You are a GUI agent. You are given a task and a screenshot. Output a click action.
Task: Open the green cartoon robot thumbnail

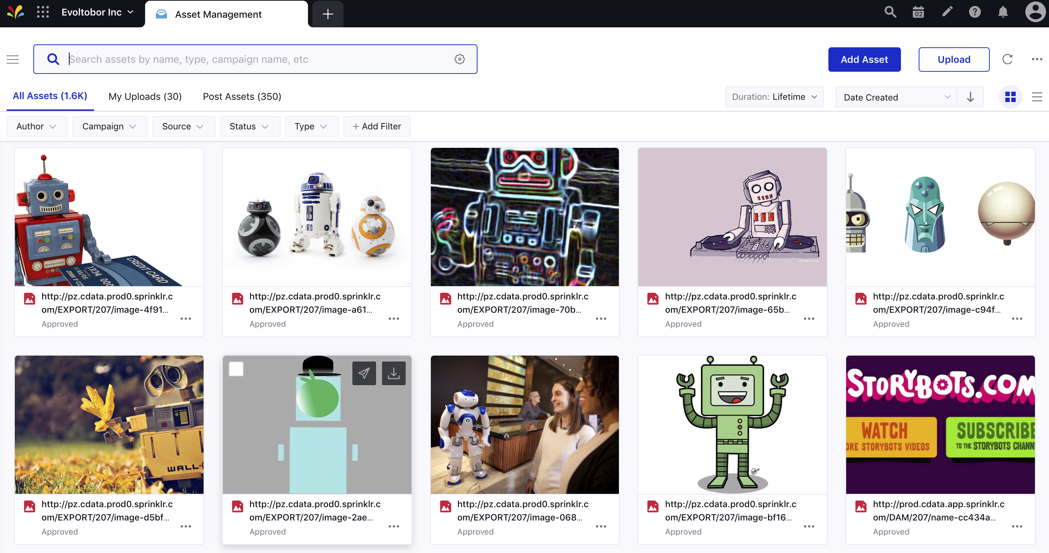[732, 424]
